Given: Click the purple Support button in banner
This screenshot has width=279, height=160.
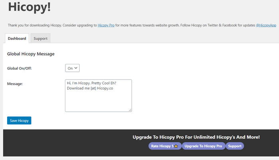Looking at the screenshot, I should coord(235,146).
